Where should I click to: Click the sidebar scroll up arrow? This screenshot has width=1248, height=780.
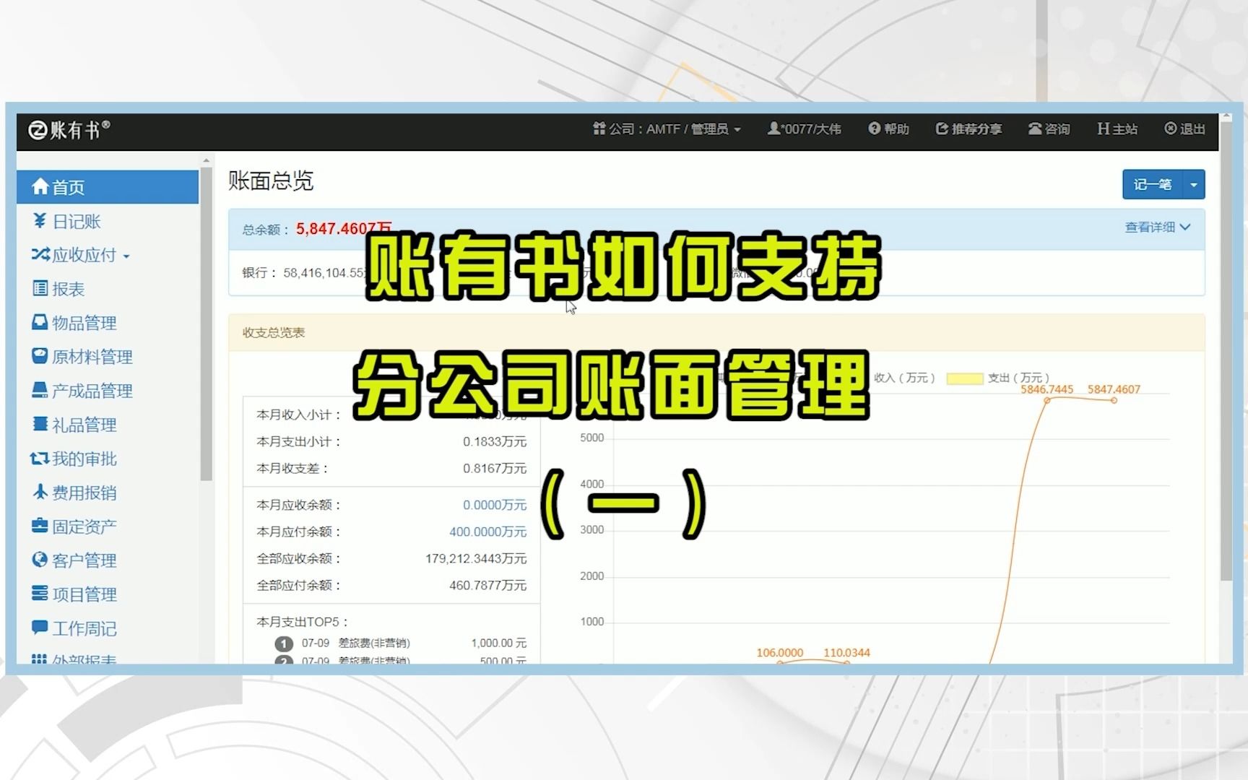(x=207, y=161)
